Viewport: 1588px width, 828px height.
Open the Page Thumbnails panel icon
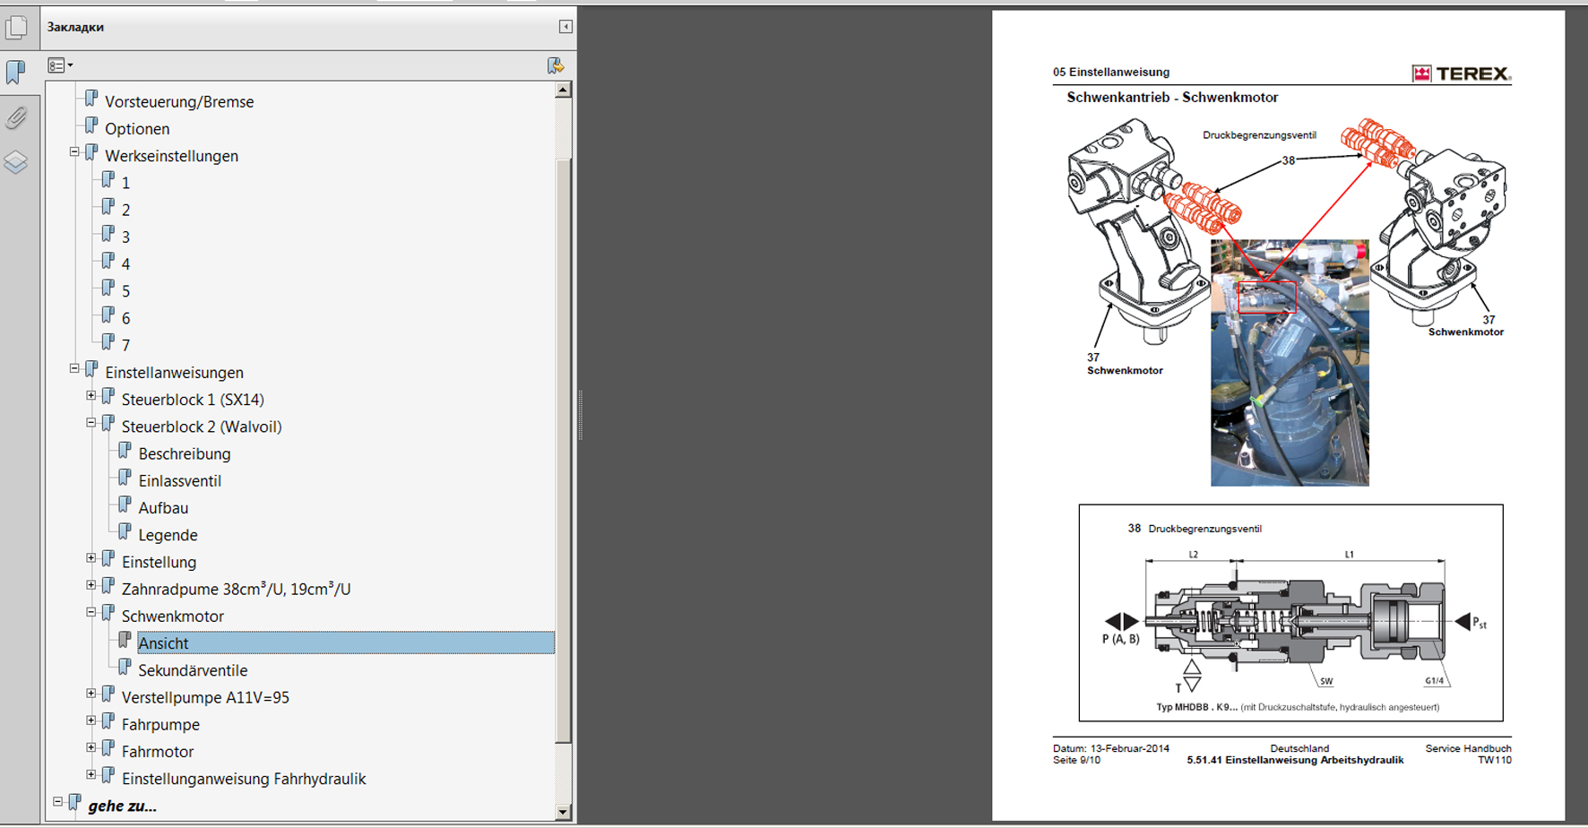tap(16, 27)
